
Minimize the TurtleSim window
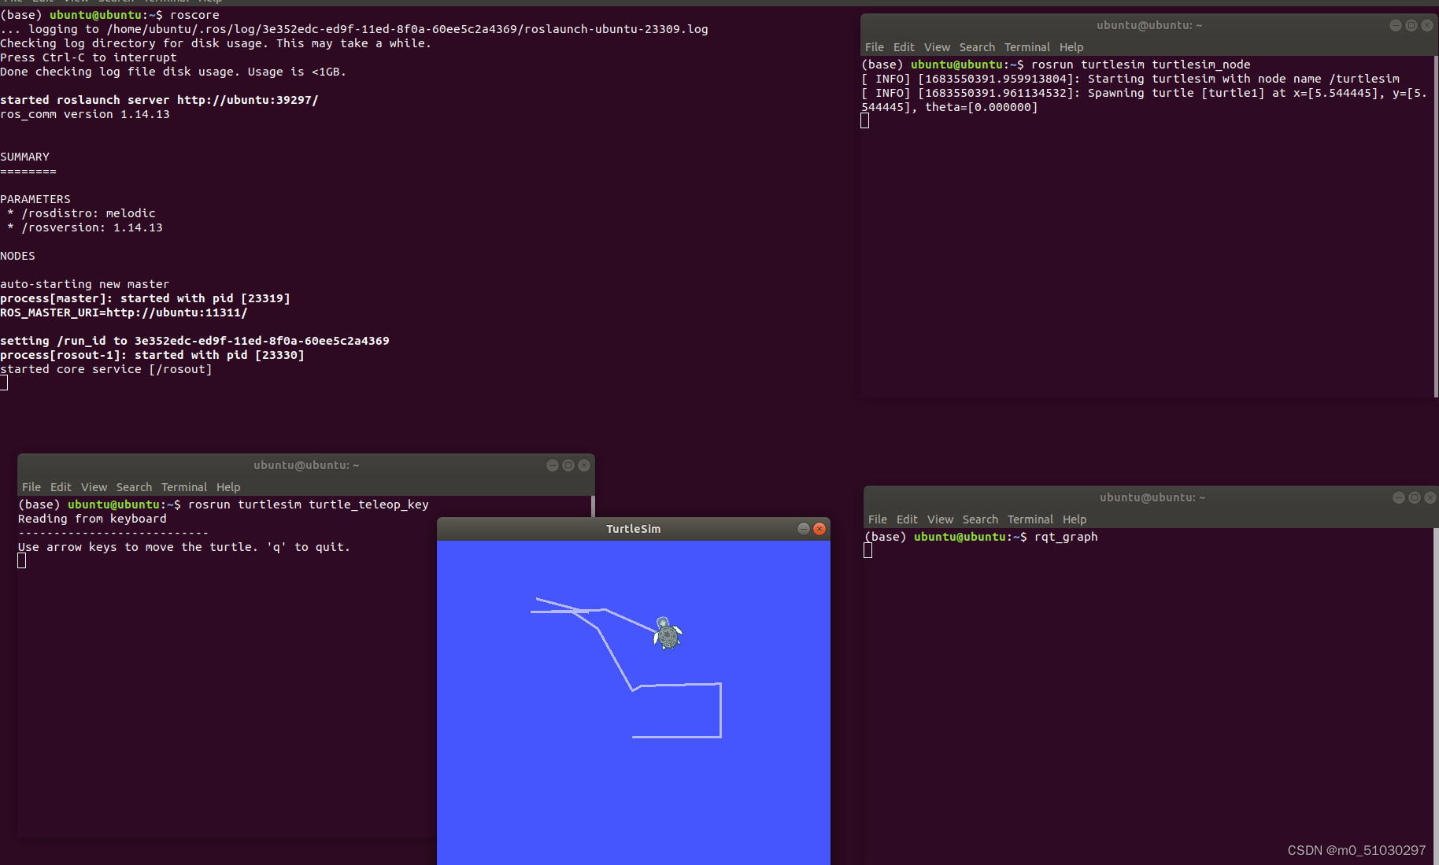click(803, 529)
